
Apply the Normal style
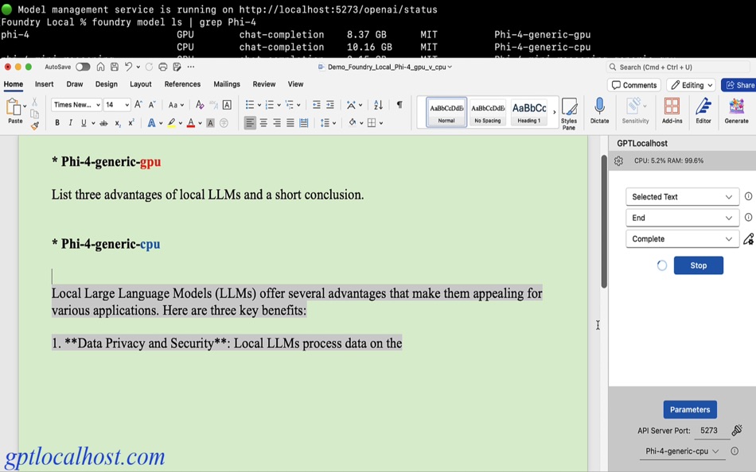click(446, 112)
